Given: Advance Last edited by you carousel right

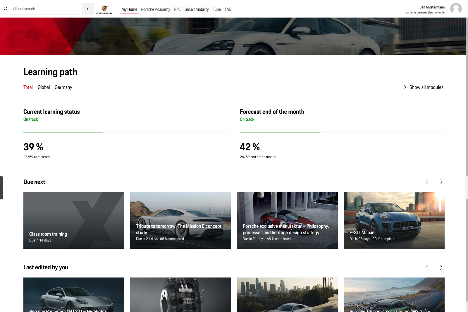Looking at the screenshot, I should click(441, 267).
